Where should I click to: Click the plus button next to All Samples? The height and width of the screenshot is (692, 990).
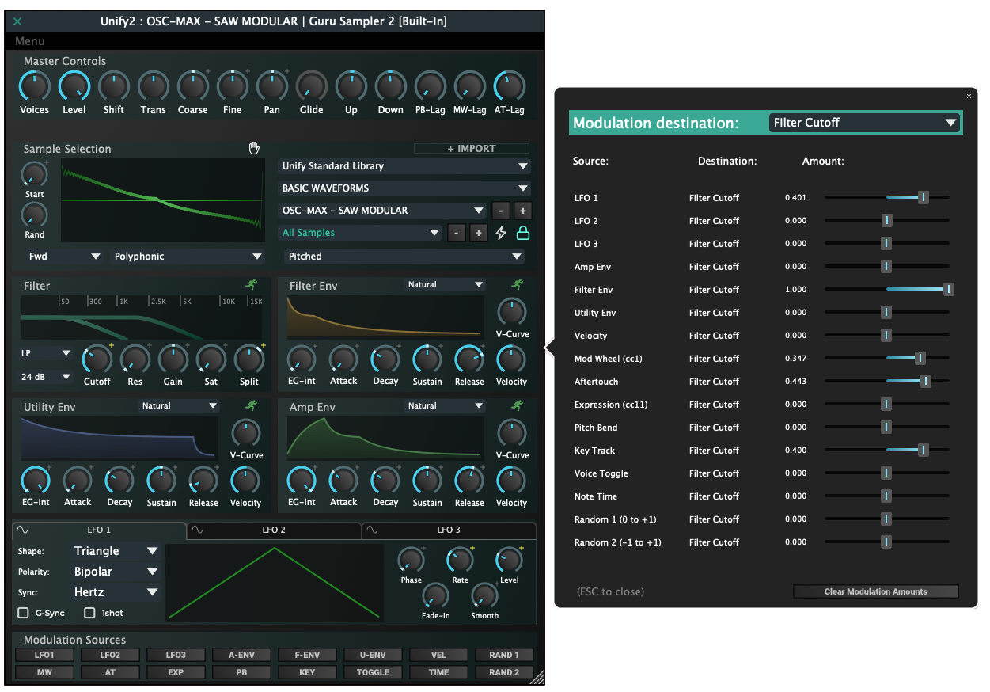click(x=478, y=233)
